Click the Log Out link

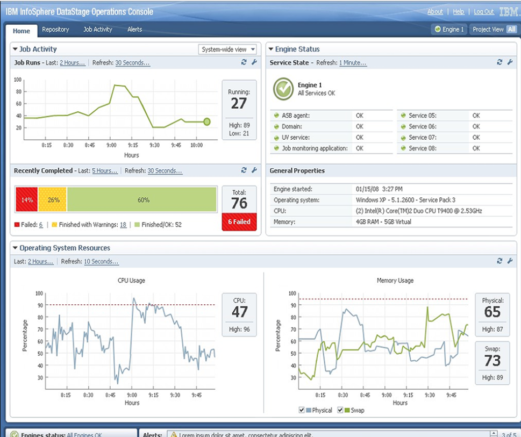[484, 12]
